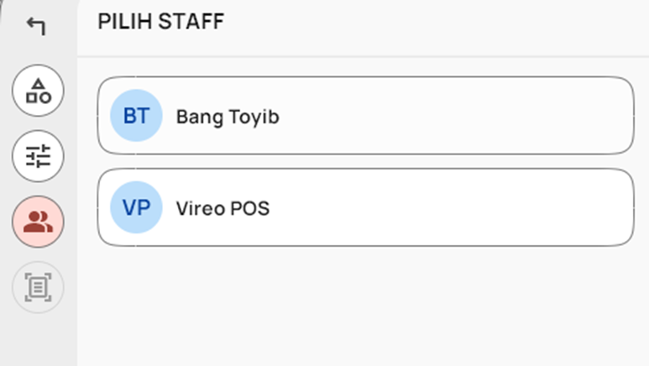This screenshot has width=649, height=366.
Task: Switch to the adjustments sliders sidebar tab
Action: point(38,156)
